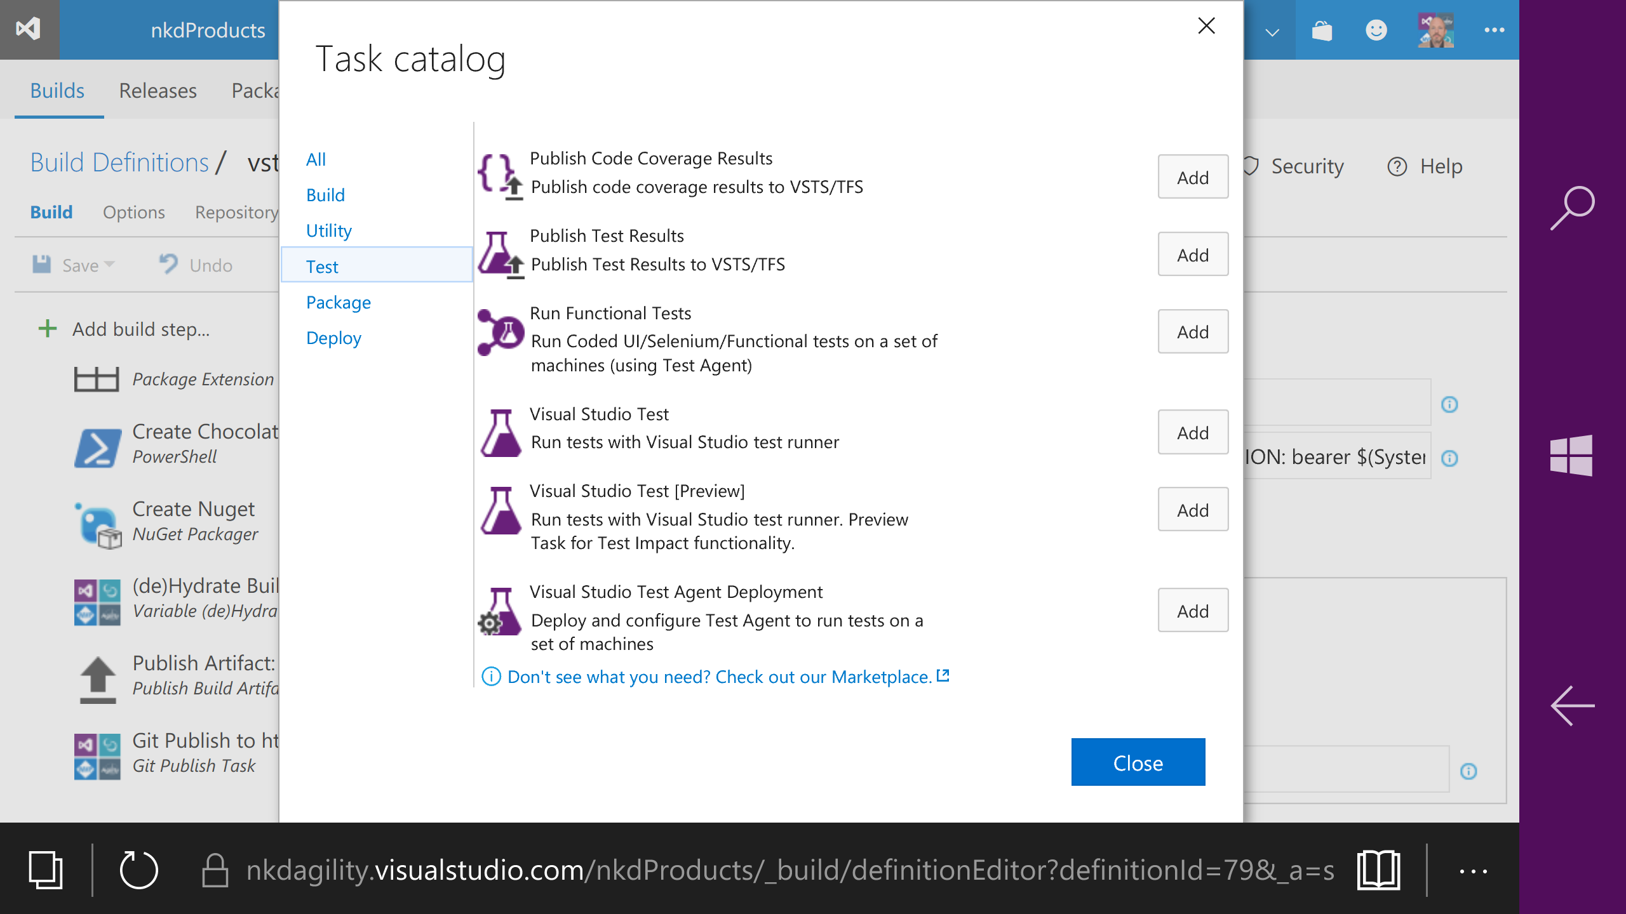This screenshot has height=914, width=1626.
Task: Expand the project dropdown chevron in header
Action: coord(1272,32)
